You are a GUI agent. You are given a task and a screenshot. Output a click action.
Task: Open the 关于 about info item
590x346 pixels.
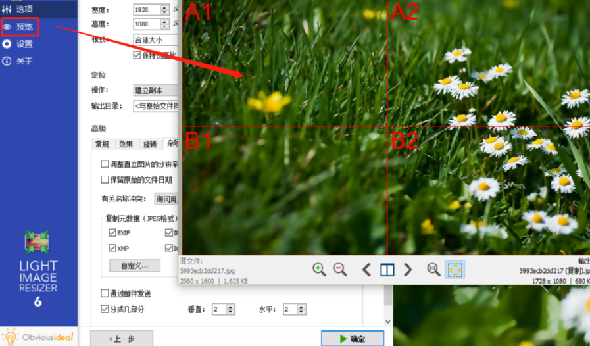click(19, 61)
